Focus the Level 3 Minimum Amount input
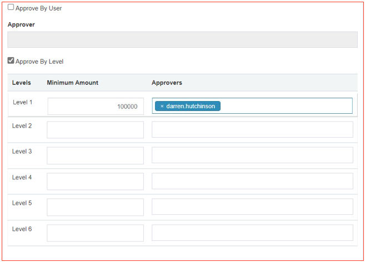This screenshot has width=365, height=262. coord(95,155)
